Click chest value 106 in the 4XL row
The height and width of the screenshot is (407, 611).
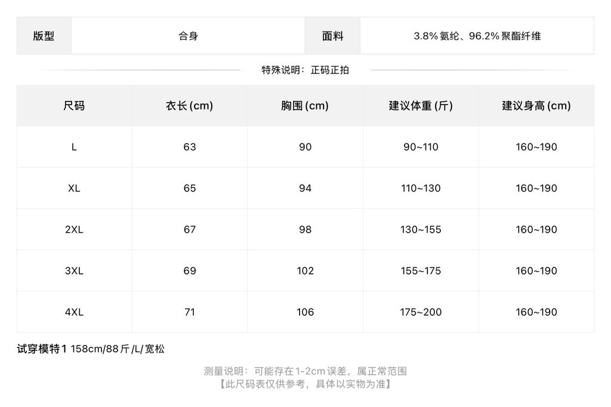tap(305, 312)
